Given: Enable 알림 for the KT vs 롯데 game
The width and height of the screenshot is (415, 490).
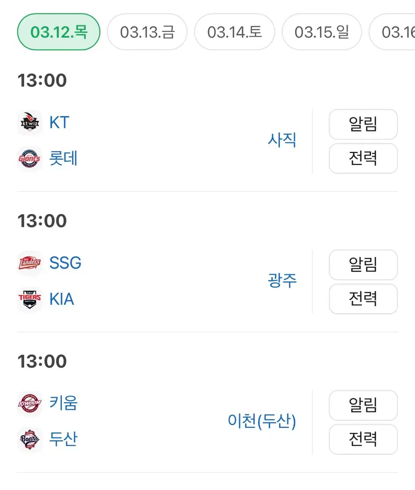Looking at the screenshot, I should coord(363,124).
